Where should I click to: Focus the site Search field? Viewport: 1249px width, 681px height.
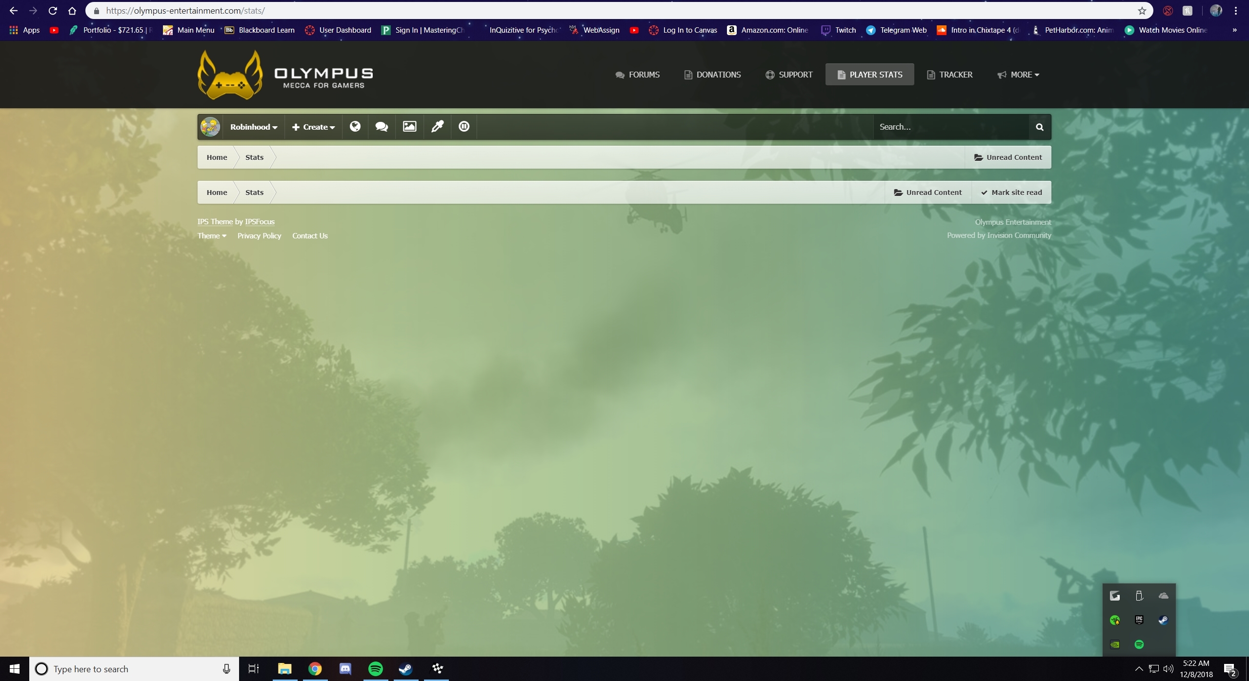[950, 127]
